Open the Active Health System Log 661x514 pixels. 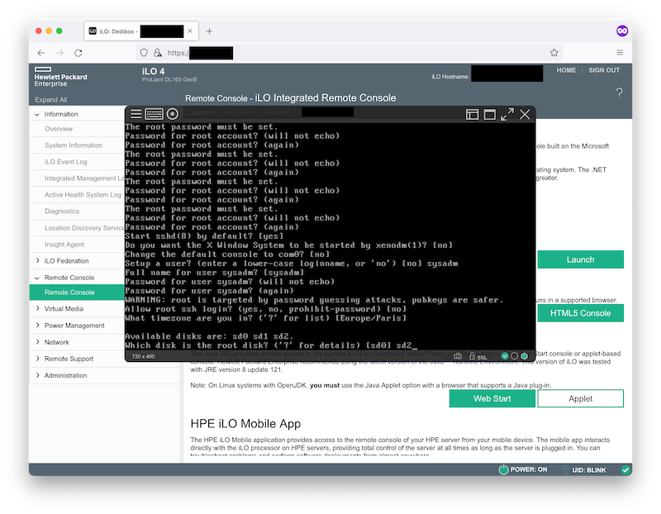[x=83, y=194]
